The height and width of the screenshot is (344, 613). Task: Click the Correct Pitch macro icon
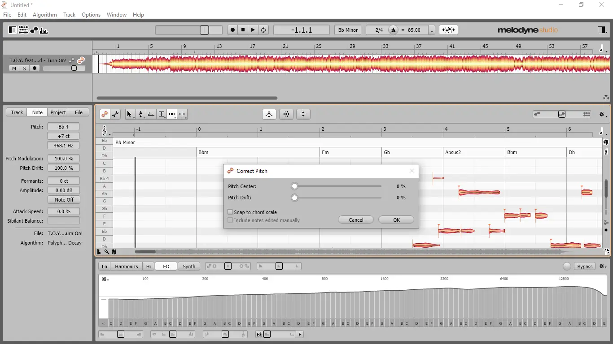(x=269, y=114)
